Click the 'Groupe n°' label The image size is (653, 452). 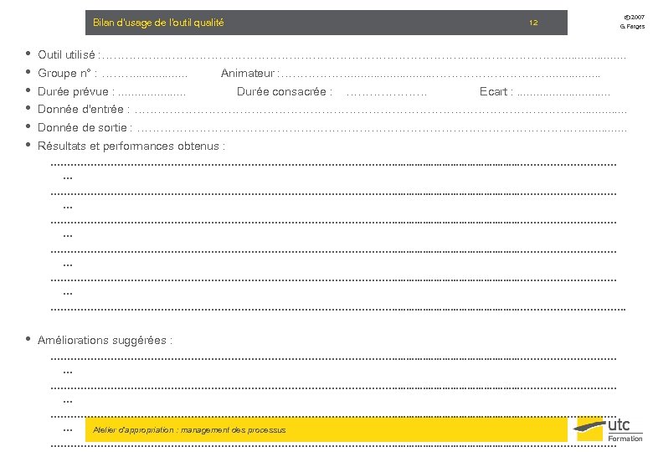click(x=68, y=74)
